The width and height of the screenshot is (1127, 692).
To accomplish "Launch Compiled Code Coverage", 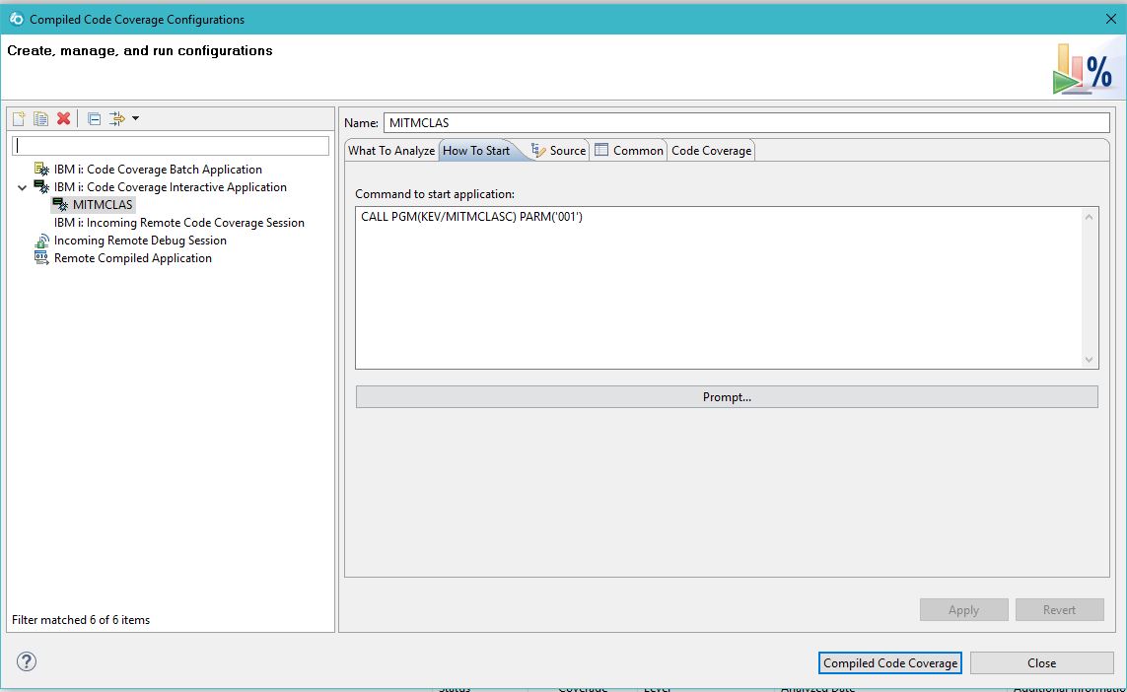I will [x=889, y=662].
